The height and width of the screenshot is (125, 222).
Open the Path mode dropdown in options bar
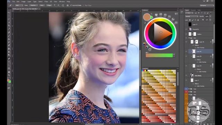pos(19,6)
